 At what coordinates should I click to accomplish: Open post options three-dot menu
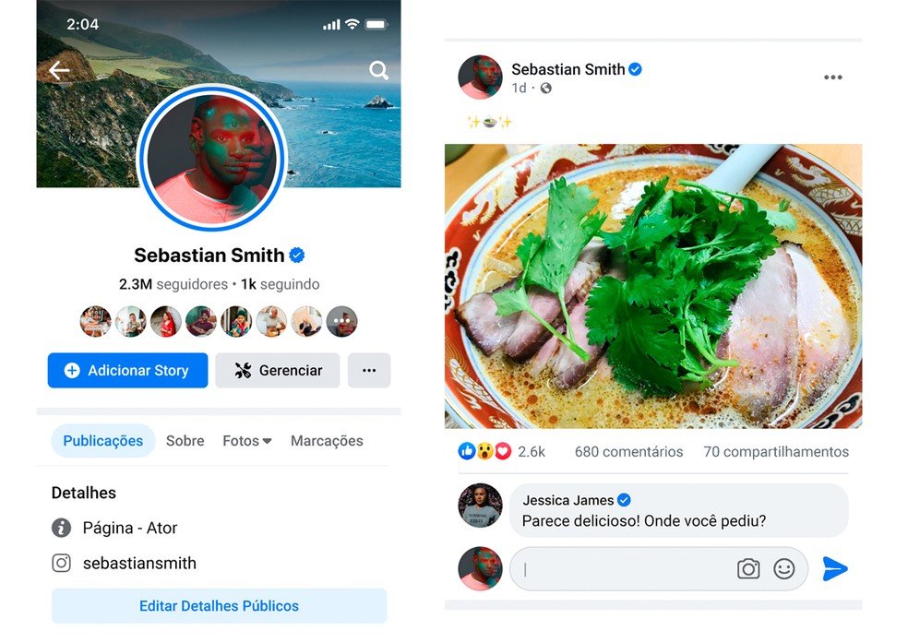click(x=832, y=77)
